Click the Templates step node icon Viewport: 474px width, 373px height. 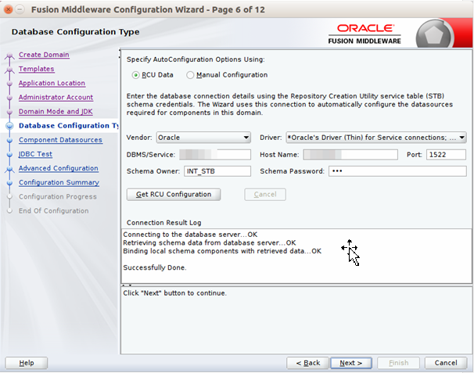(9, 70)
